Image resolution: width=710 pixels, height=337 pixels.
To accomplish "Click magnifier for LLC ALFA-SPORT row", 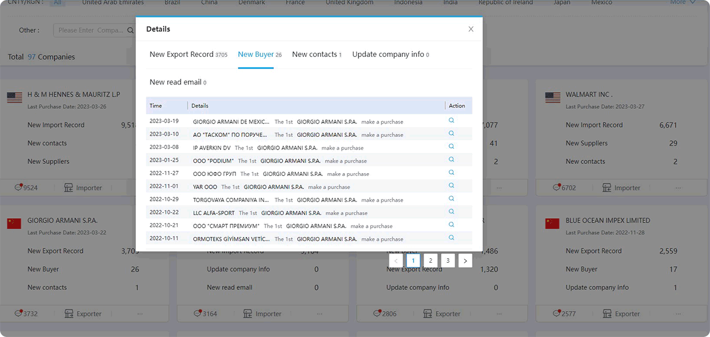I will click(x=452, y=212).
